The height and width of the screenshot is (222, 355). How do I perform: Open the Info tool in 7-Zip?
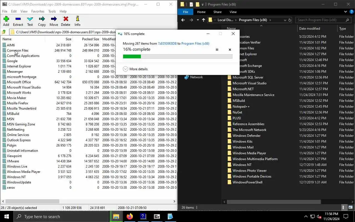[x=77, y=21]
